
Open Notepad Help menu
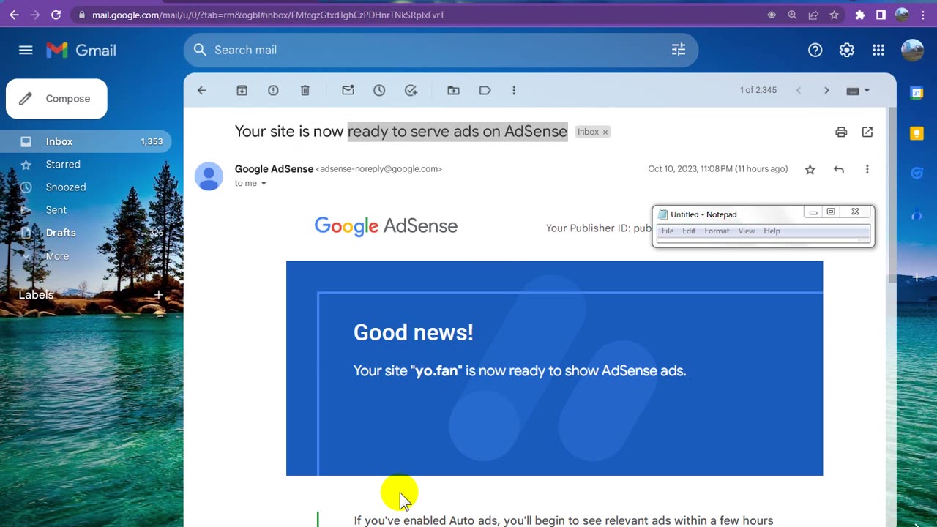point(772,231)
